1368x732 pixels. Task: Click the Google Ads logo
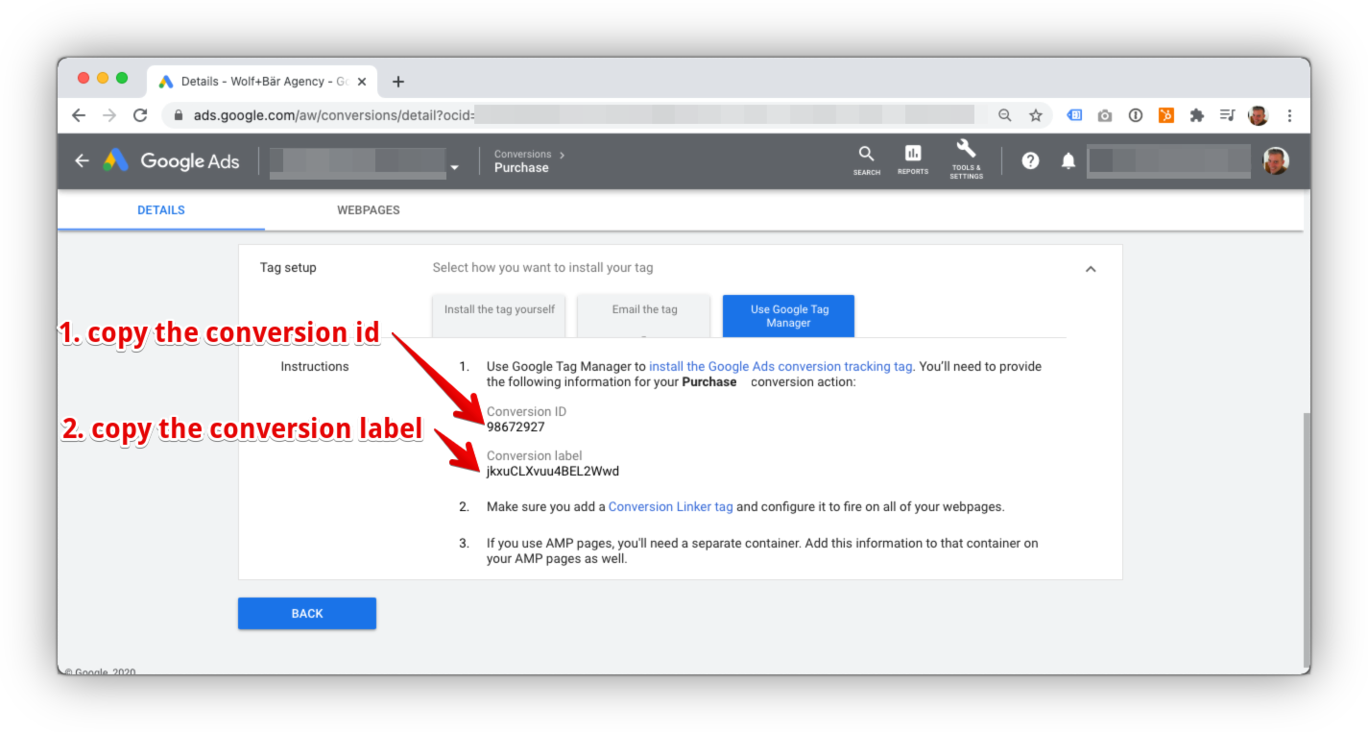coord(172,160)
